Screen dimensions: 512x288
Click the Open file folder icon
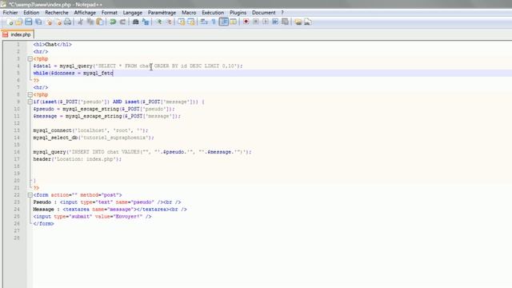tap(19, 22)
